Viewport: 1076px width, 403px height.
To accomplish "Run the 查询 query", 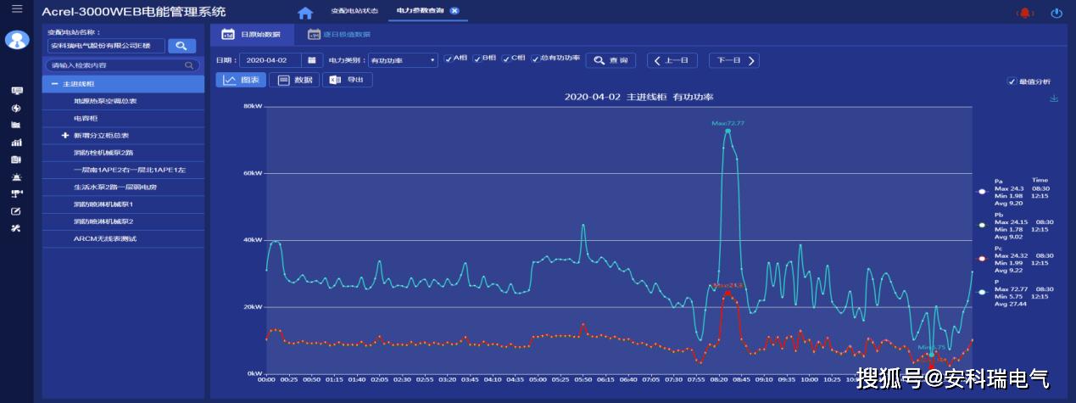I will coord(610,60).
